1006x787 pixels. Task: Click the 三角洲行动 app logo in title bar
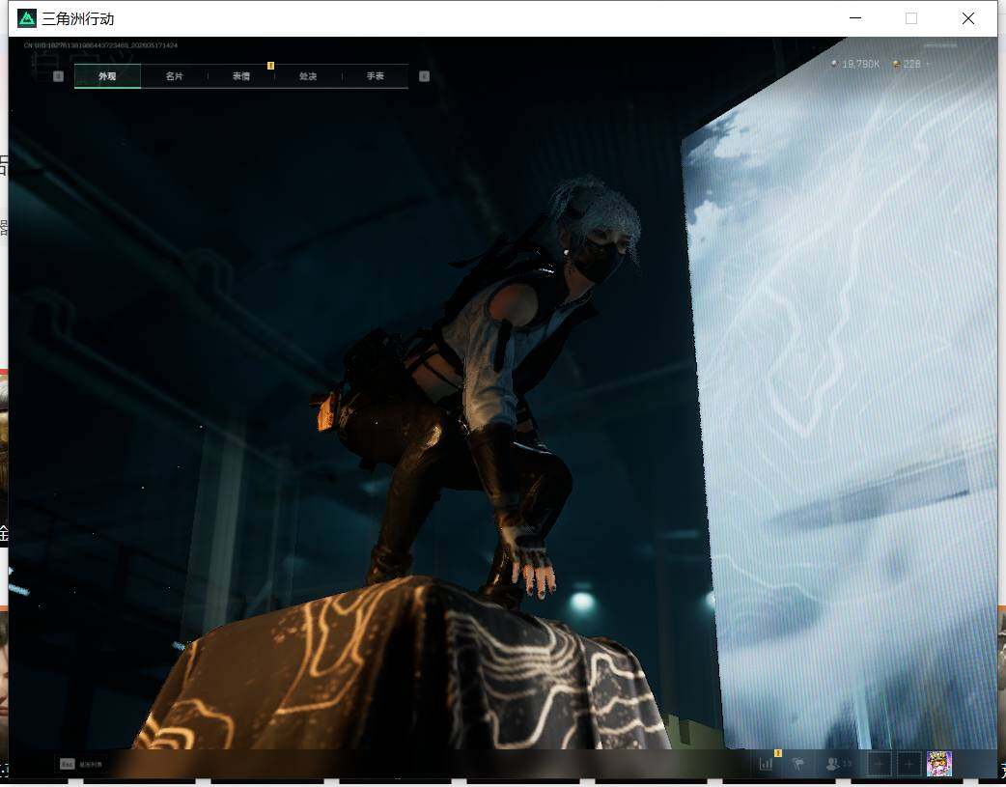[27, 18]
